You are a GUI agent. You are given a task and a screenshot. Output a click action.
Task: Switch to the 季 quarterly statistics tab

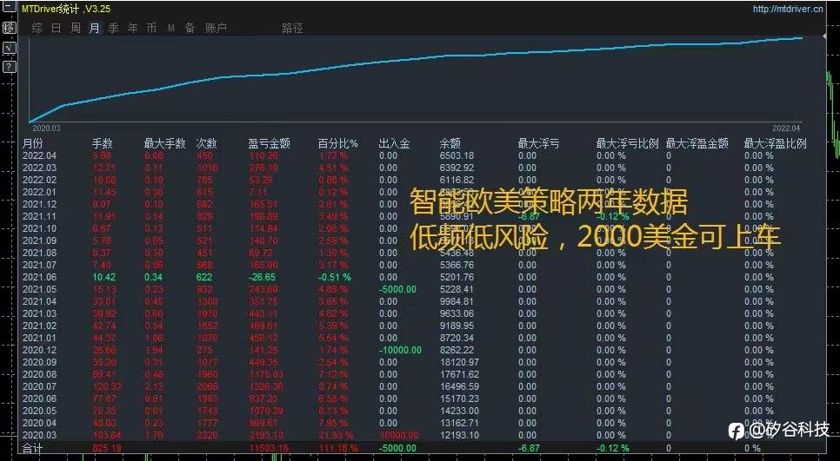tap(113, 28)
